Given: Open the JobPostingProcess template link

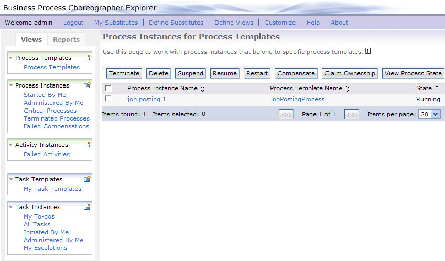Looking at the screenshot, I should point(297,99).
